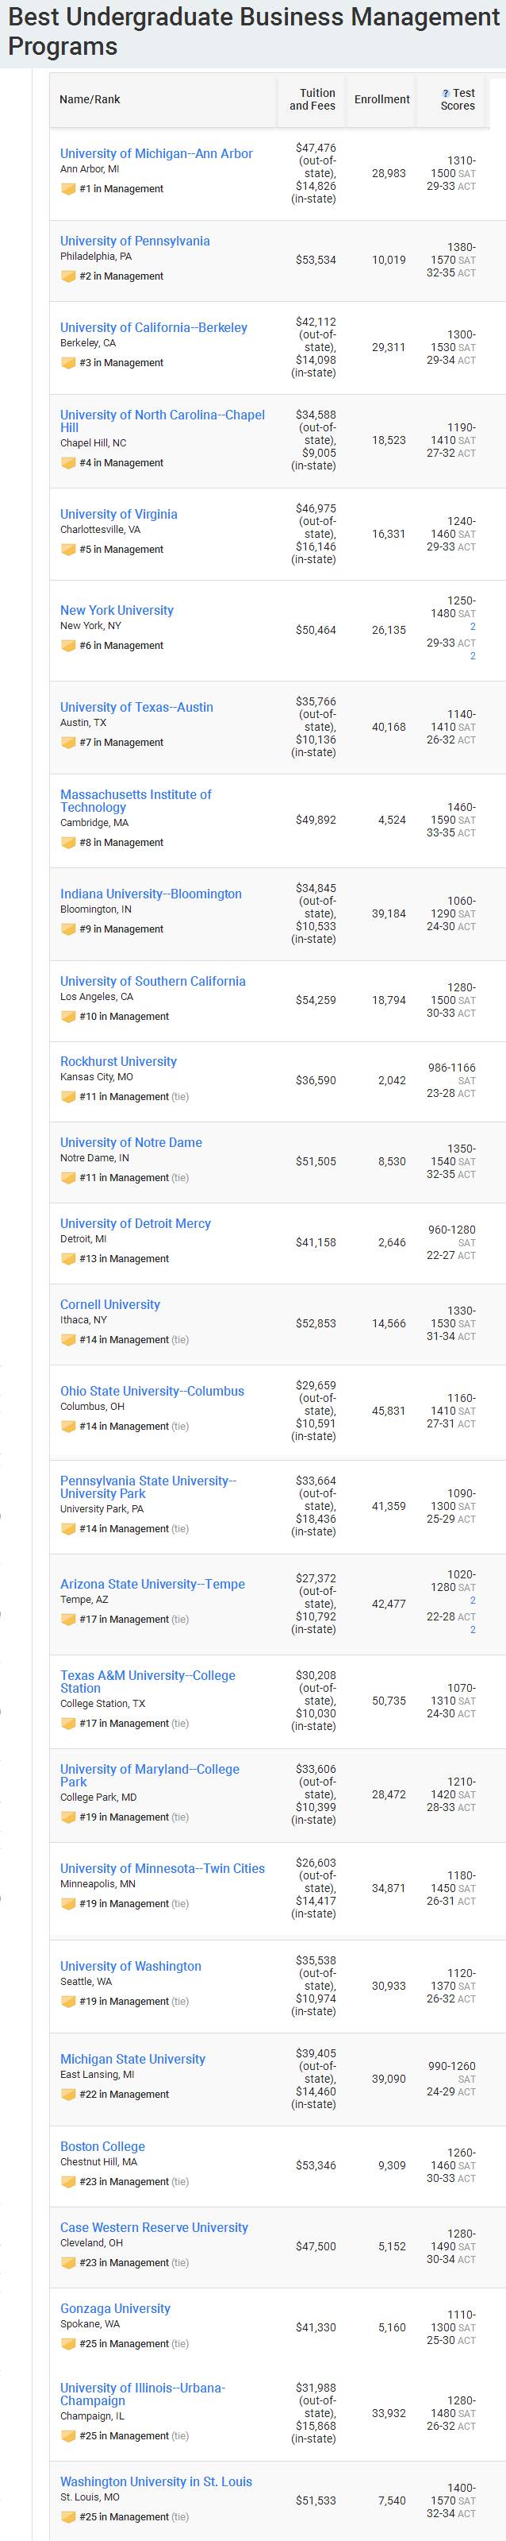Click the badge icon beside #22 in Management

click(68, 2094)
